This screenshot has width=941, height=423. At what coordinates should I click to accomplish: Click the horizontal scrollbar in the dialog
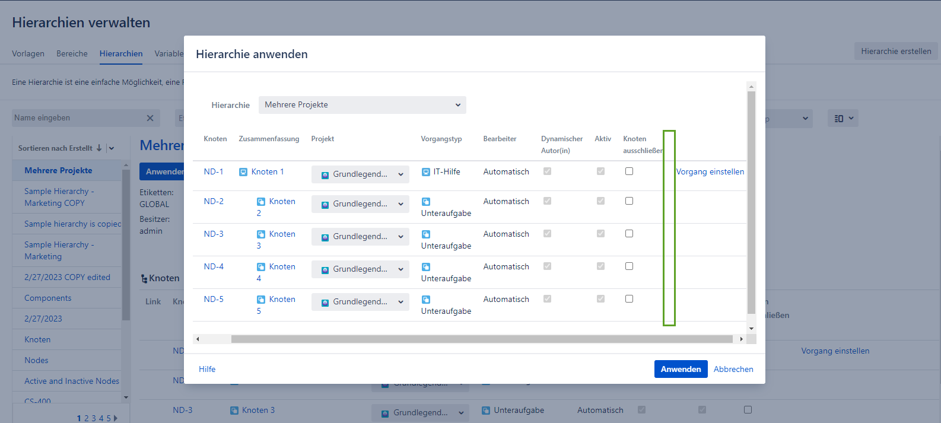coord(481,339)
